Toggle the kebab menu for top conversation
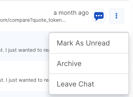The height and width of the screenshot is (97, 133). pyautogui.click(x=116, y=16)
